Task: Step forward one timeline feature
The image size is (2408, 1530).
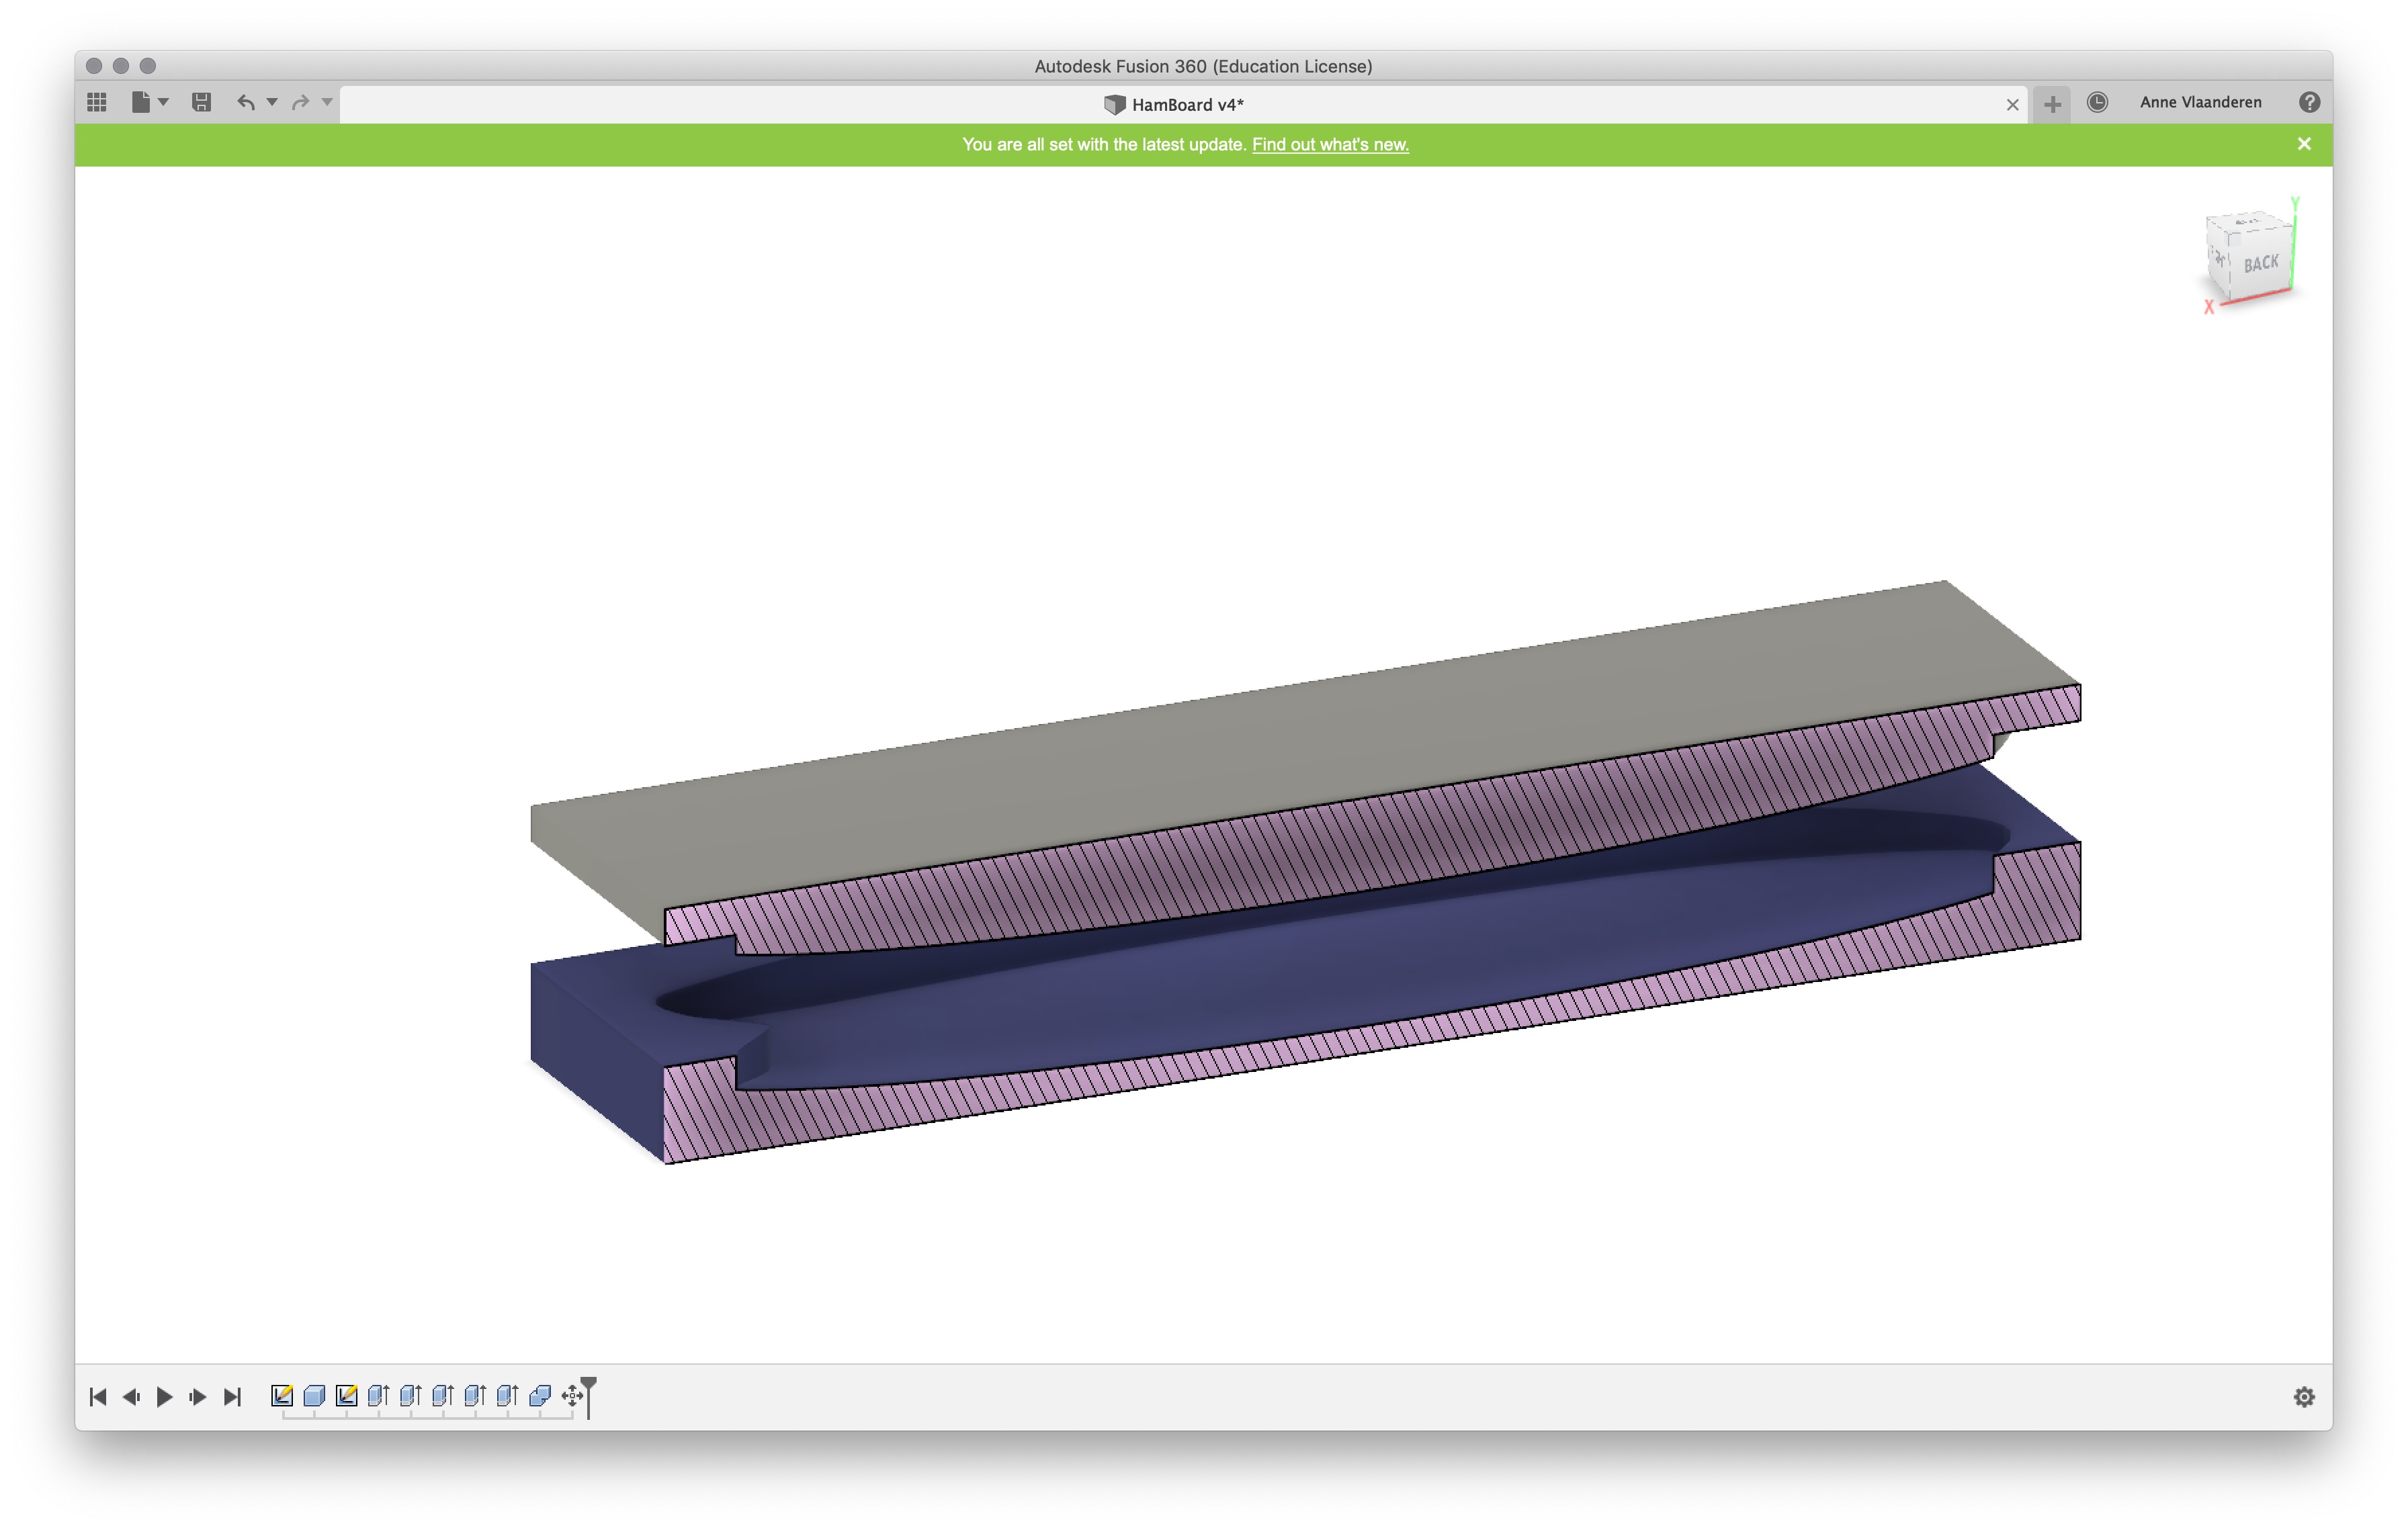Action: (x=198, y=1396)
